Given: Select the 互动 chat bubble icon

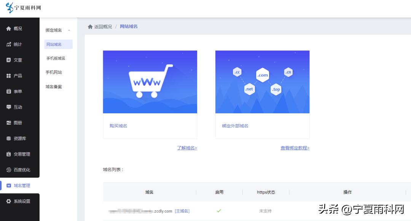Looking at the screenshot, I should (x=9, y=107).
